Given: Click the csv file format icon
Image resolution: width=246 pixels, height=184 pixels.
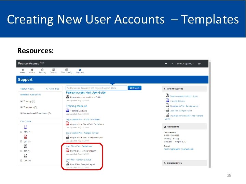Looking at the screenshot, I should tap(26, 156).
